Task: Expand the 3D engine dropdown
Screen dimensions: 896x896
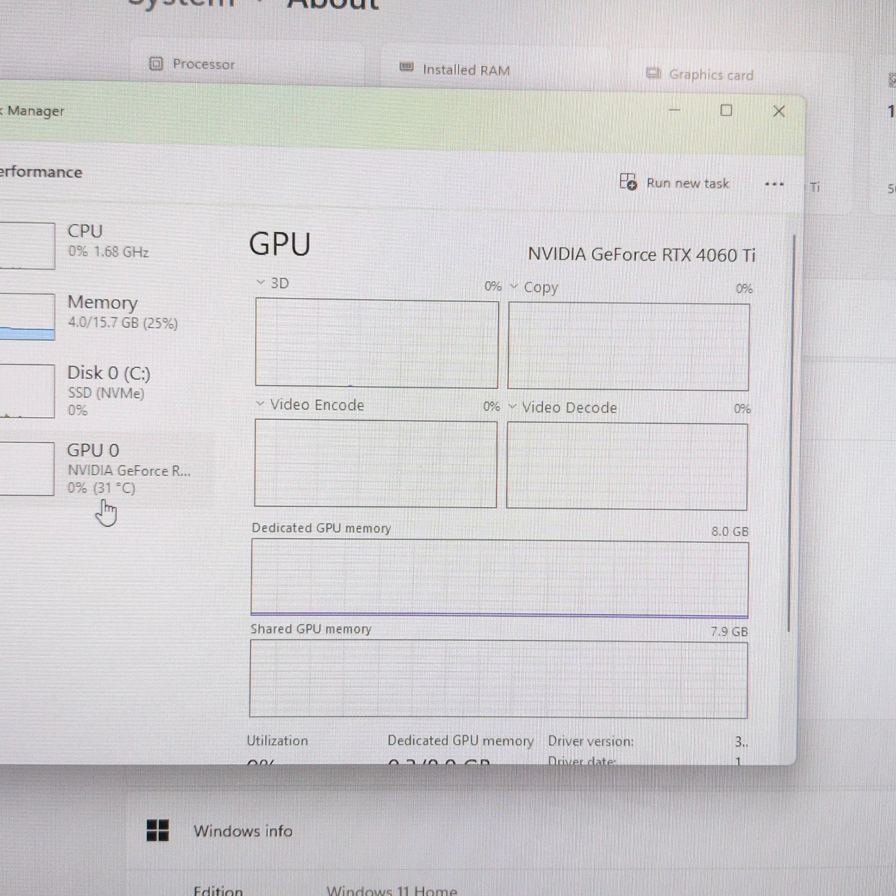Action: coord(260,283)
